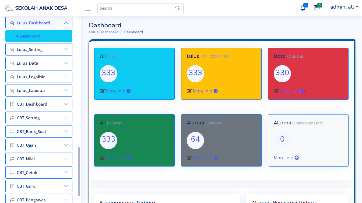362x203 pixels.
Task: Open the messages chat icon
Action: pos(317,8)
